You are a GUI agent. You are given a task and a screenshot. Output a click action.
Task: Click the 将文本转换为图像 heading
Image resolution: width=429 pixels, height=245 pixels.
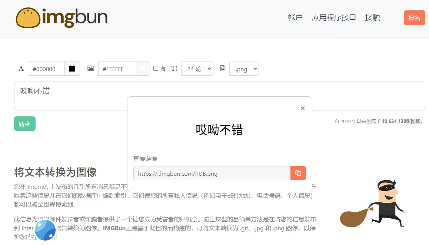[55, 172]
